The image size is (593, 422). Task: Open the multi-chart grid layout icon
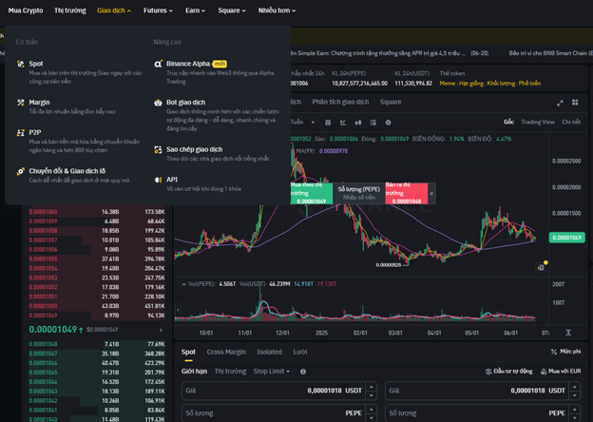(x=575, y=103)
